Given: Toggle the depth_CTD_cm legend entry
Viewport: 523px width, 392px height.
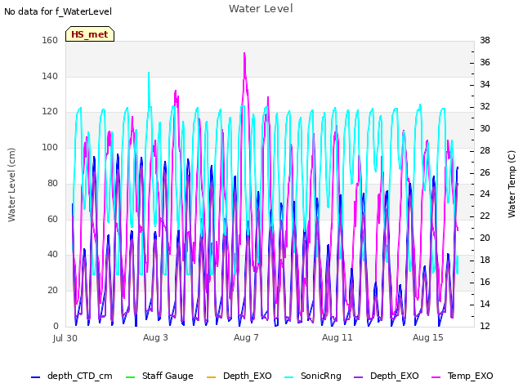Looking at the screenshot, I should coord(72,376).
